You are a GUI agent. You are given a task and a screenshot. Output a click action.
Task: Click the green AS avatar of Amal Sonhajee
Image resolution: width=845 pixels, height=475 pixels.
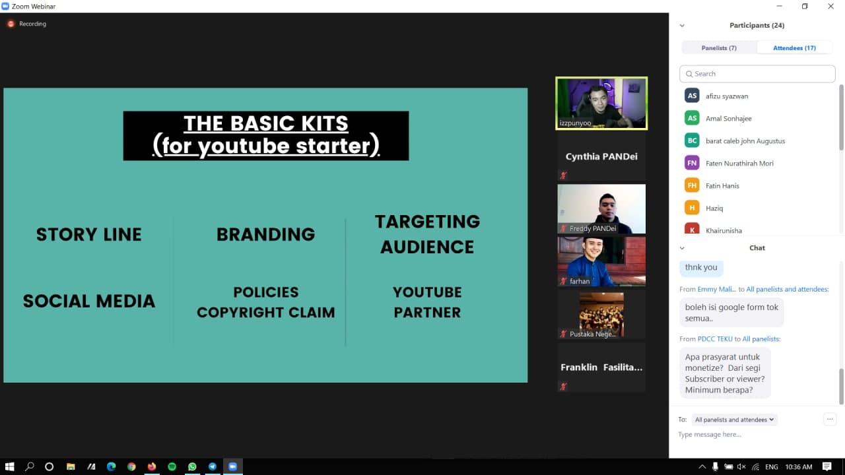coord(692,118)
